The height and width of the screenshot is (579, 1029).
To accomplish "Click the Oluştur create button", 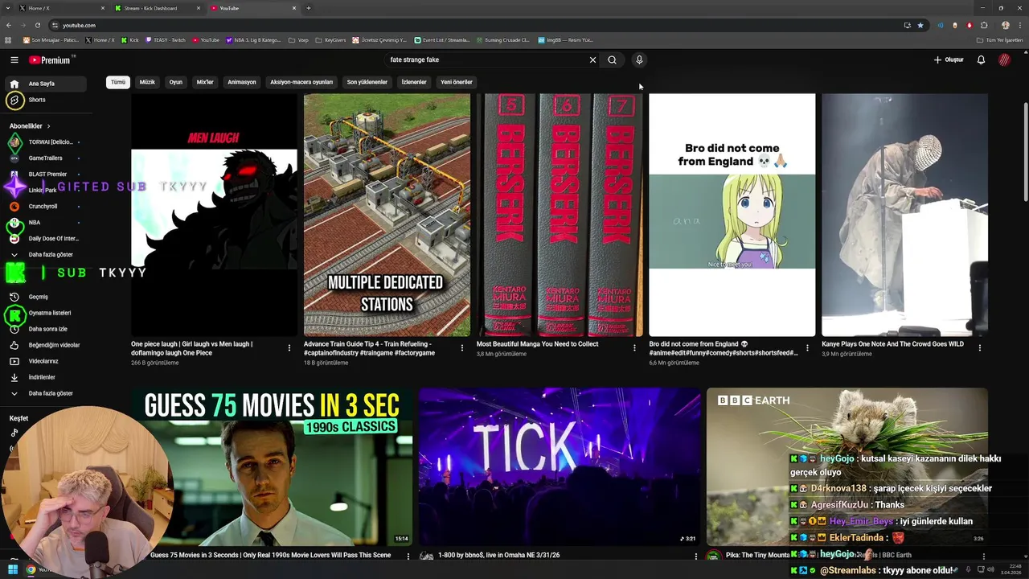I will [x=949, y=60].
